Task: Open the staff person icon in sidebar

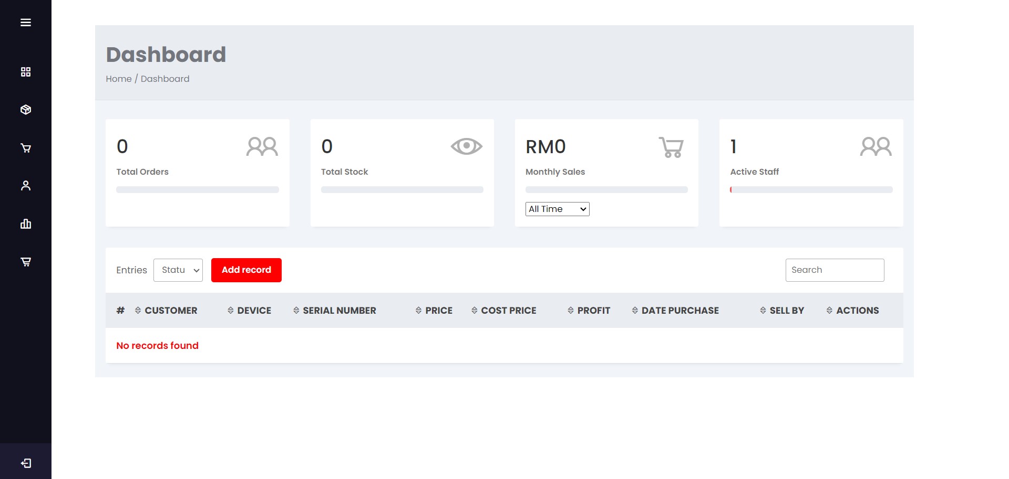Action: 25,186
